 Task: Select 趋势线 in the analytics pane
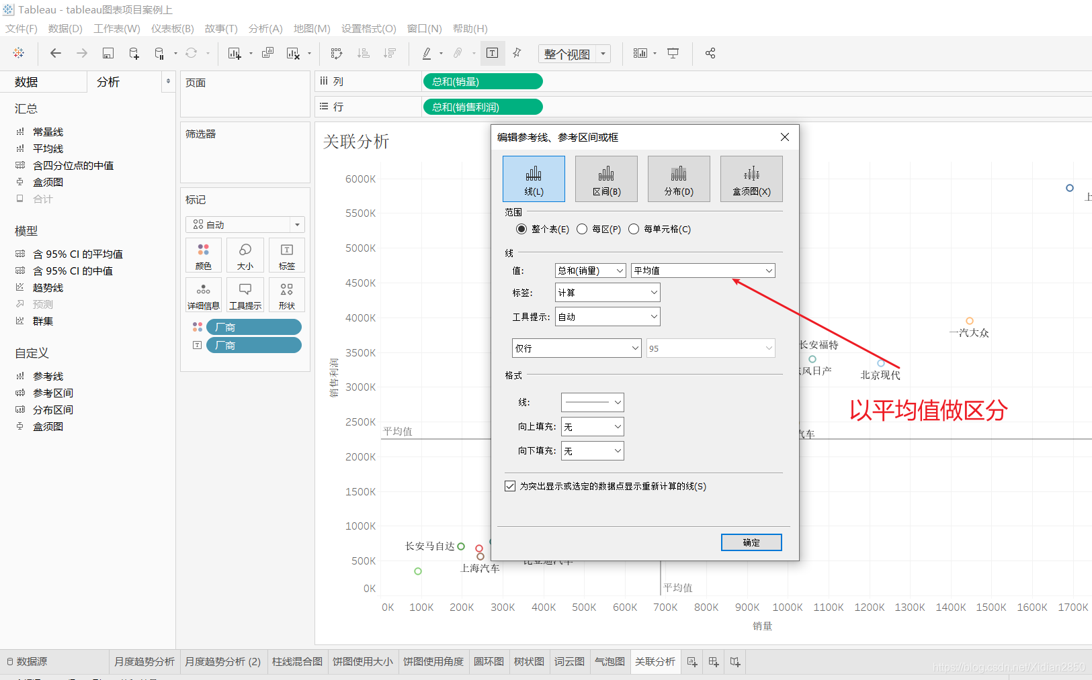tap(48, 288)
